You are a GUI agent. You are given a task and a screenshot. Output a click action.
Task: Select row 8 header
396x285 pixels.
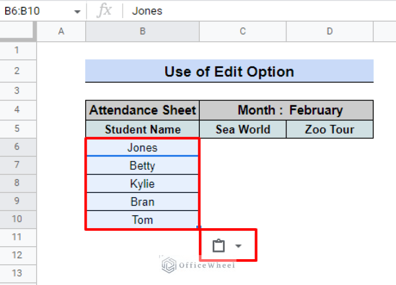[x=18, y=183]
